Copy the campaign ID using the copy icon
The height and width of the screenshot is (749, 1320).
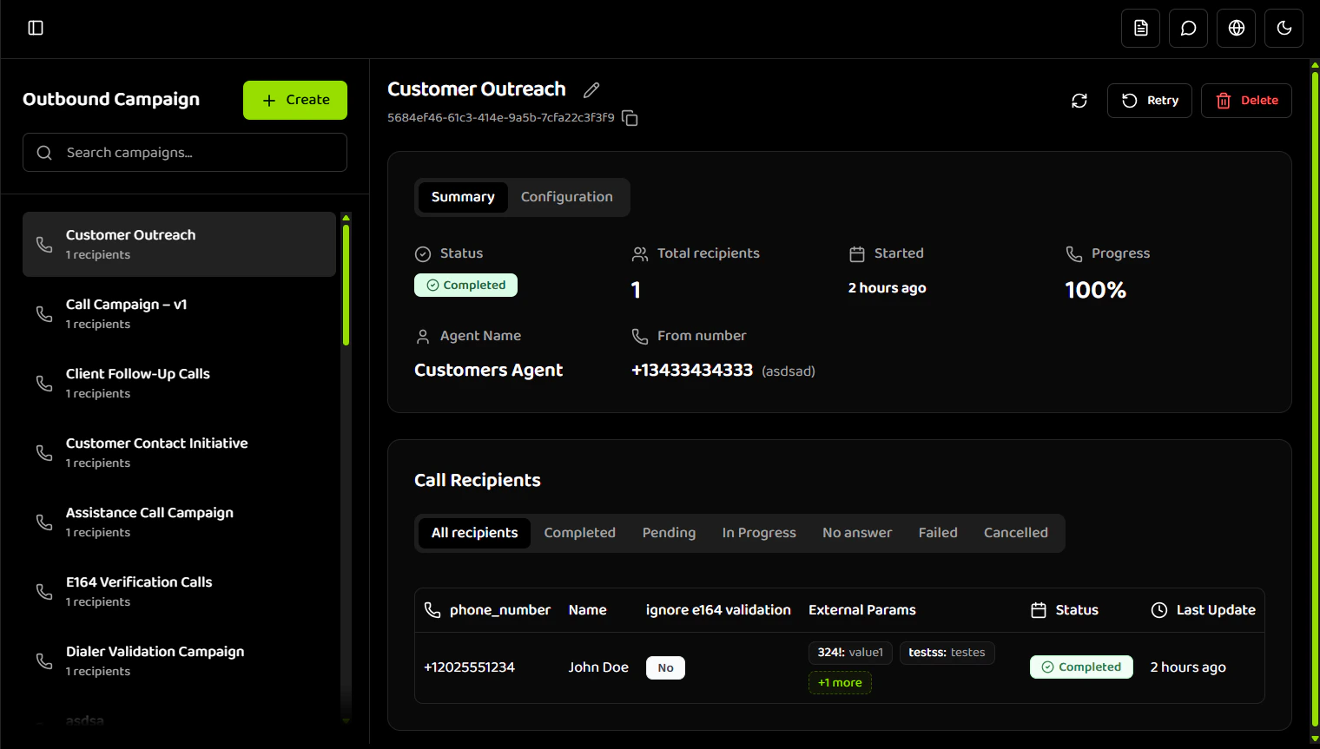tap(630, 118)
